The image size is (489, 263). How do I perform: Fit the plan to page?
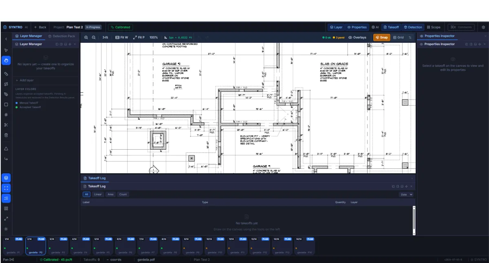pyautogui.click(x=139, y=38)
